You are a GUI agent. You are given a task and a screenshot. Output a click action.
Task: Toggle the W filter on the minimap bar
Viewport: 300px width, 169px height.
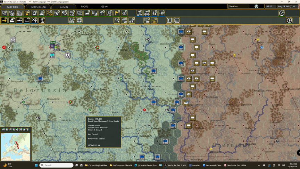(x=3, y=129)
